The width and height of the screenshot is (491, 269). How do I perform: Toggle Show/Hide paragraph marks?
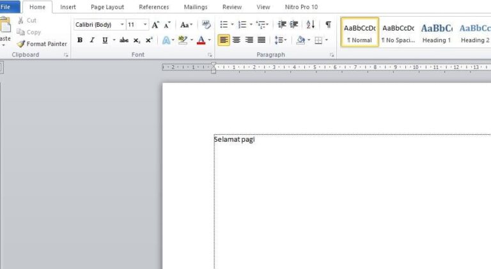(328, 25)
